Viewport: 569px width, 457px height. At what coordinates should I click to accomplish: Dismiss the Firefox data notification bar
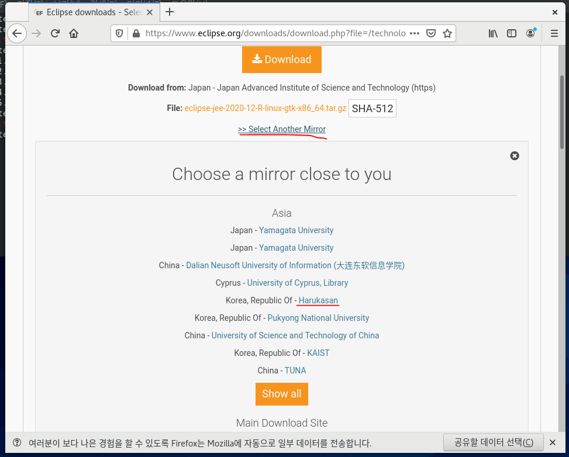pos(552,442)
